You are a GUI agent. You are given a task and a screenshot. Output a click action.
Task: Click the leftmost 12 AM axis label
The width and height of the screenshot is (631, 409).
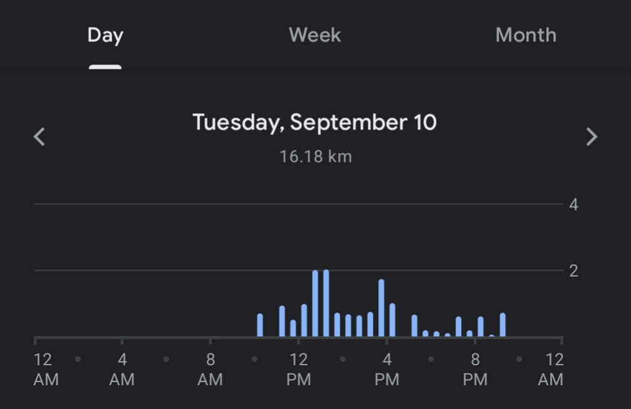(45, 370)
